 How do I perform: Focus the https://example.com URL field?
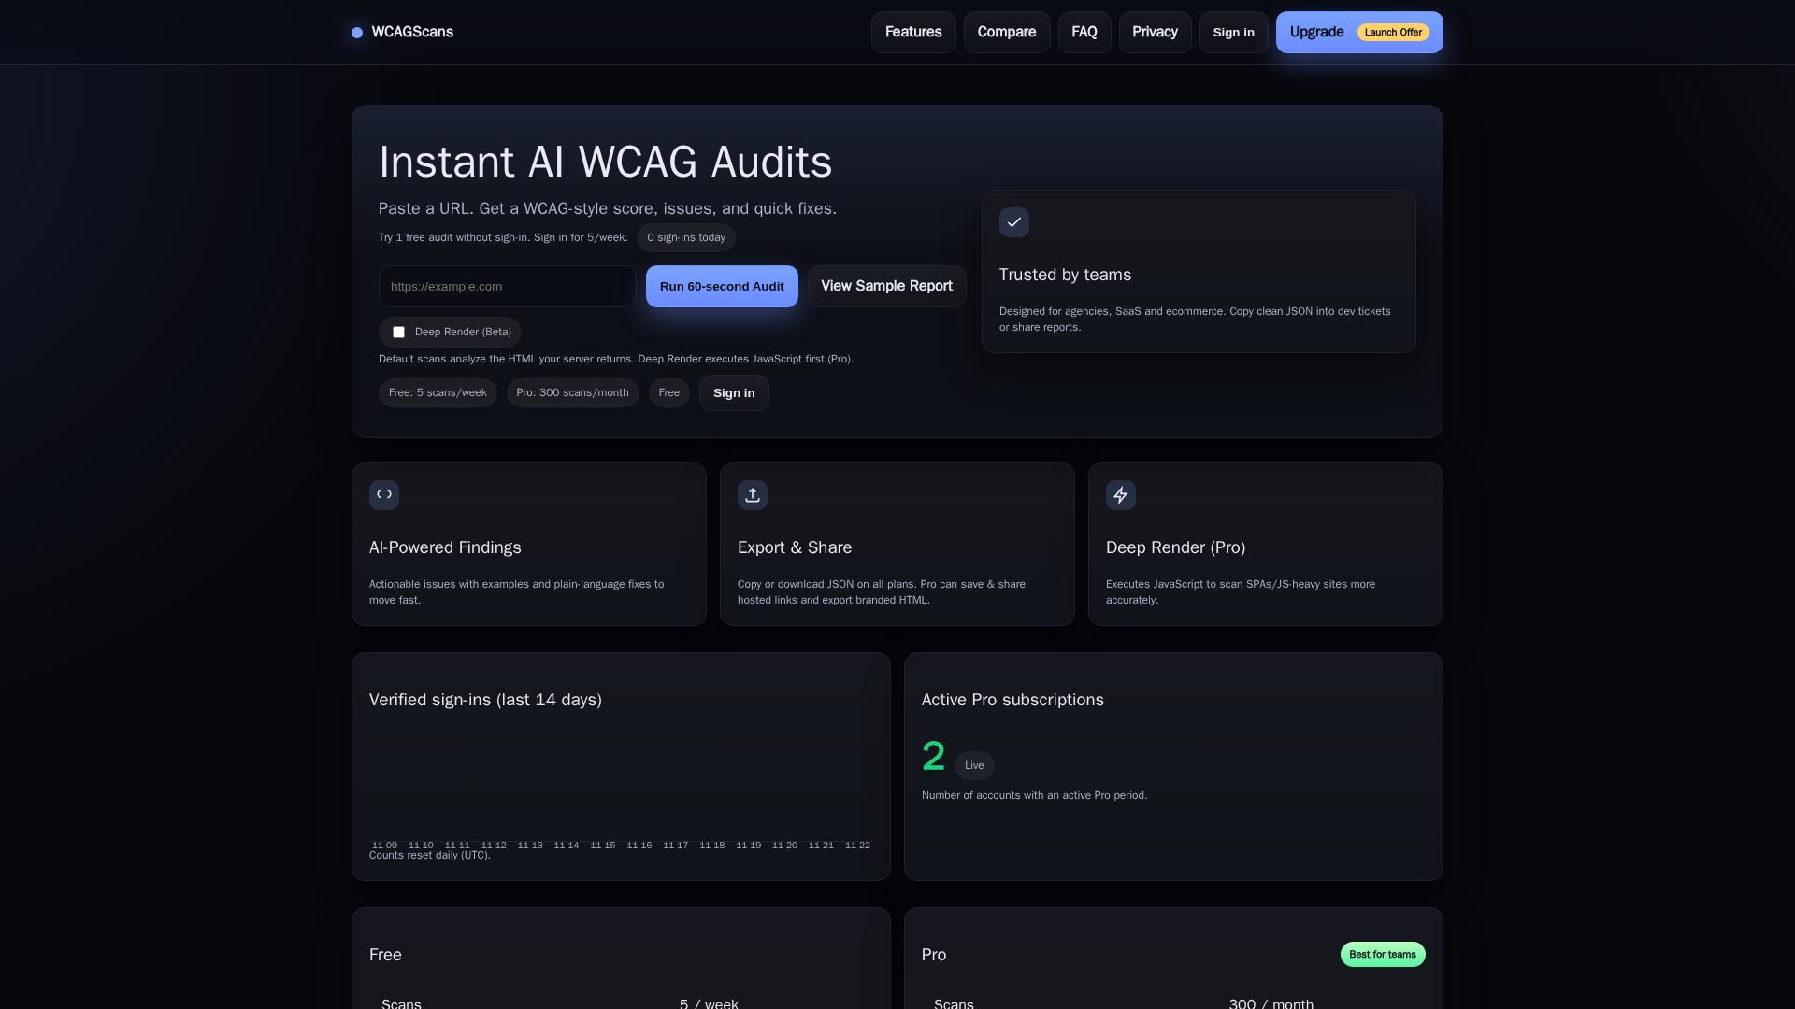[507, 287]
